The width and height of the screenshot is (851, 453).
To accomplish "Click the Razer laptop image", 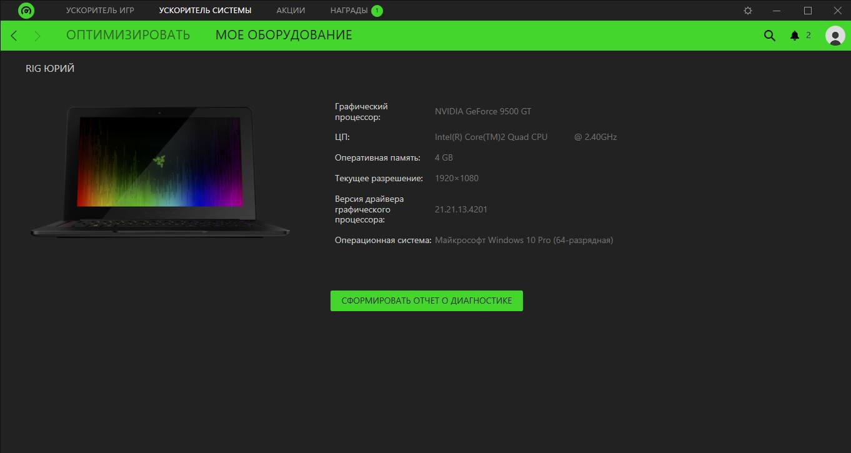I will (x=160, y=171).
